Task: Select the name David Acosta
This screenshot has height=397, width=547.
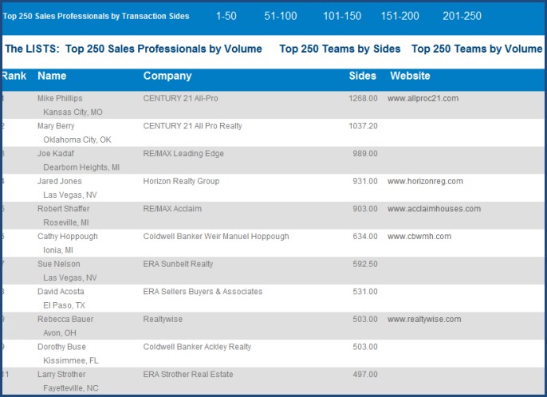Action: point(61,292)
